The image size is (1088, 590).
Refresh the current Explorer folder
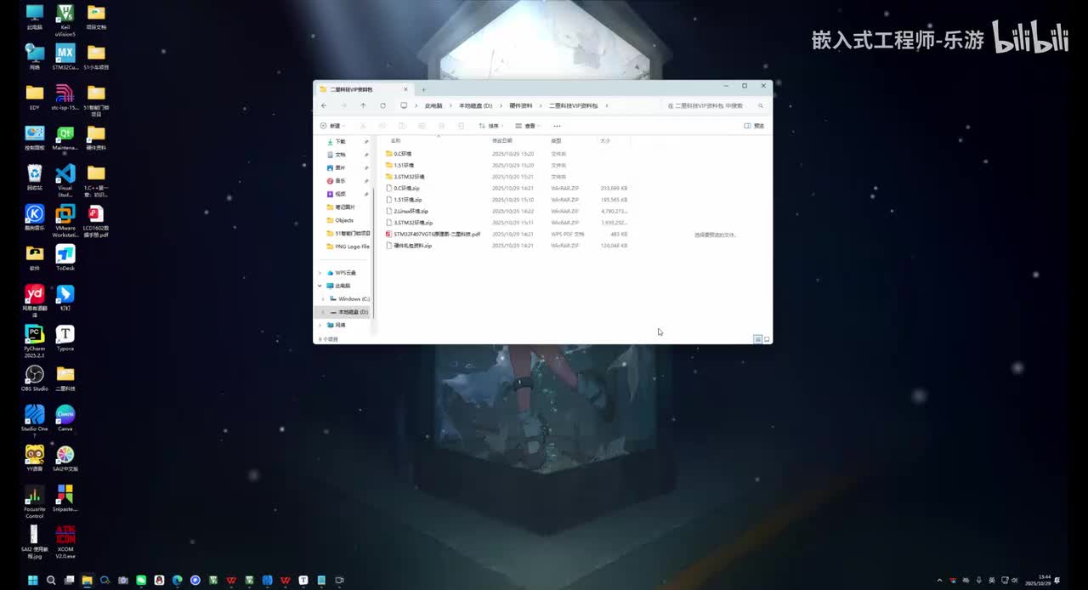(382, 105)
